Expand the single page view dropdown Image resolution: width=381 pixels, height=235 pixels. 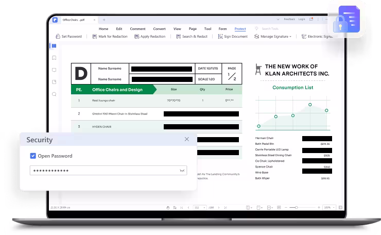pos(262,208)
